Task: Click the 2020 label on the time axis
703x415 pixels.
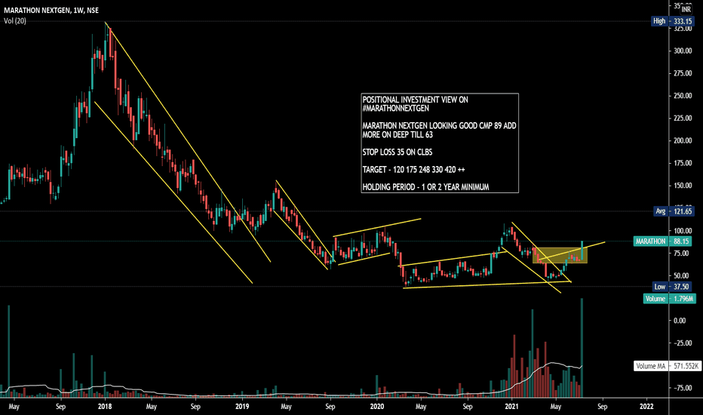Action: coord(377,407)
